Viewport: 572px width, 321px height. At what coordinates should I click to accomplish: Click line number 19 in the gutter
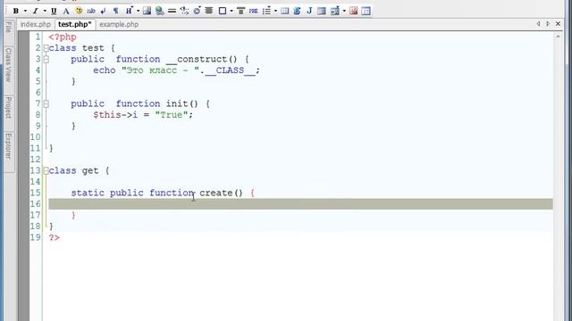pyautogui.click(x=36, y=238)
